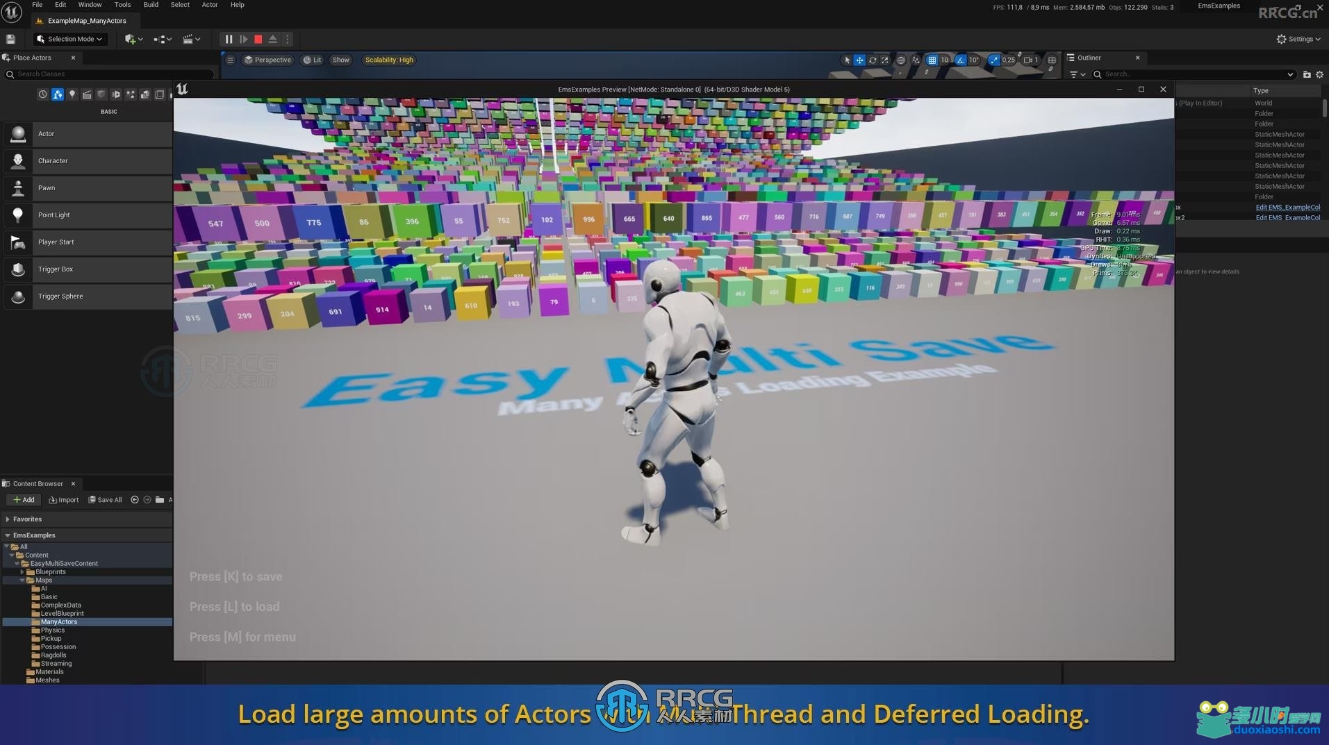Open the Build menu
Viewport: 1329px width, 745px height.
[151, 5]
